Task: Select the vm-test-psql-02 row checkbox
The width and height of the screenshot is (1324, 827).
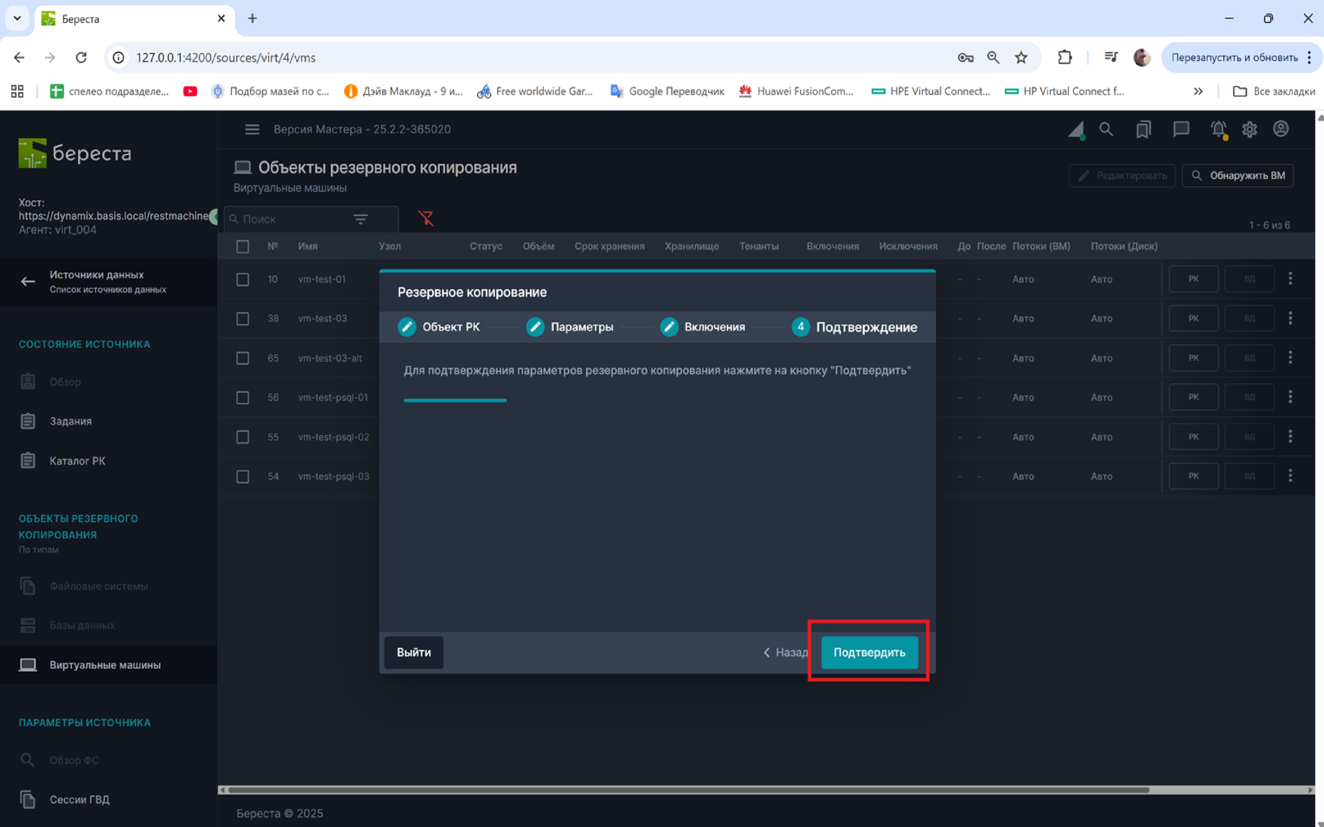Action: 242,437
